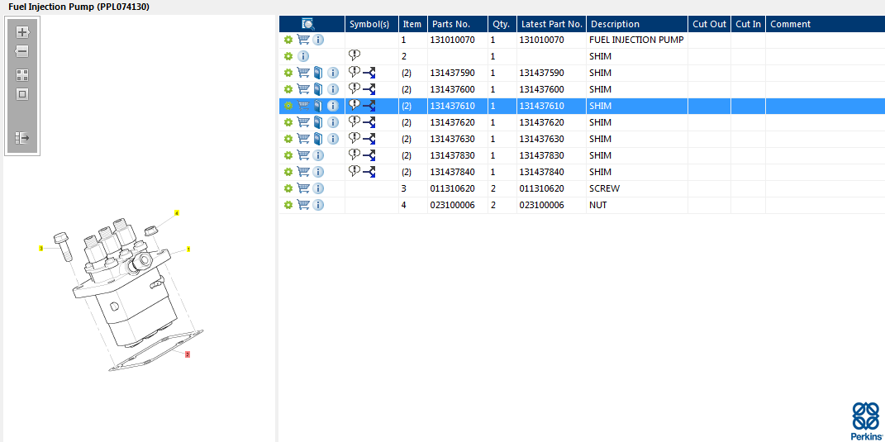Open the book icon for part 131437590
Image resolution: width=885 pixels, height=442 pixels.
318,73
